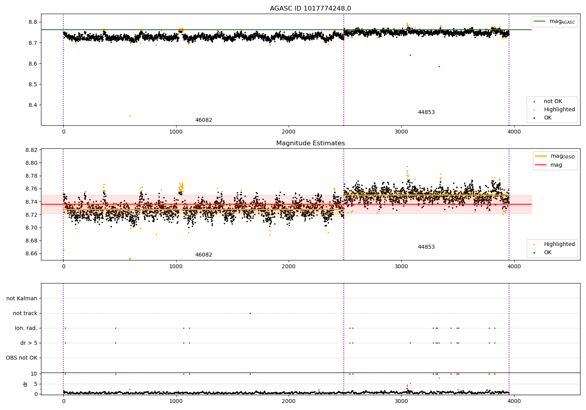The height and width of the screenshot is (410, 586).
Task: Click the '8.4' y-axis tick in top plot
Action: tap(33, 105)
